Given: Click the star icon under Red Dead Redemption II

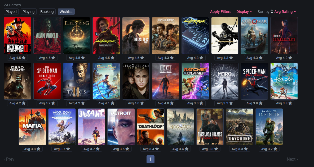Looking at the screenshot, I should 24,58.
